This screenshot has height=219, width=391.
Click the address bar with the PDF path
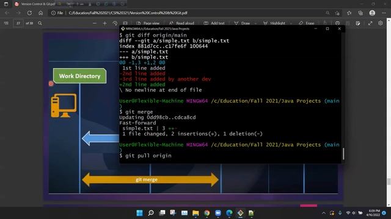pos(194,13)
